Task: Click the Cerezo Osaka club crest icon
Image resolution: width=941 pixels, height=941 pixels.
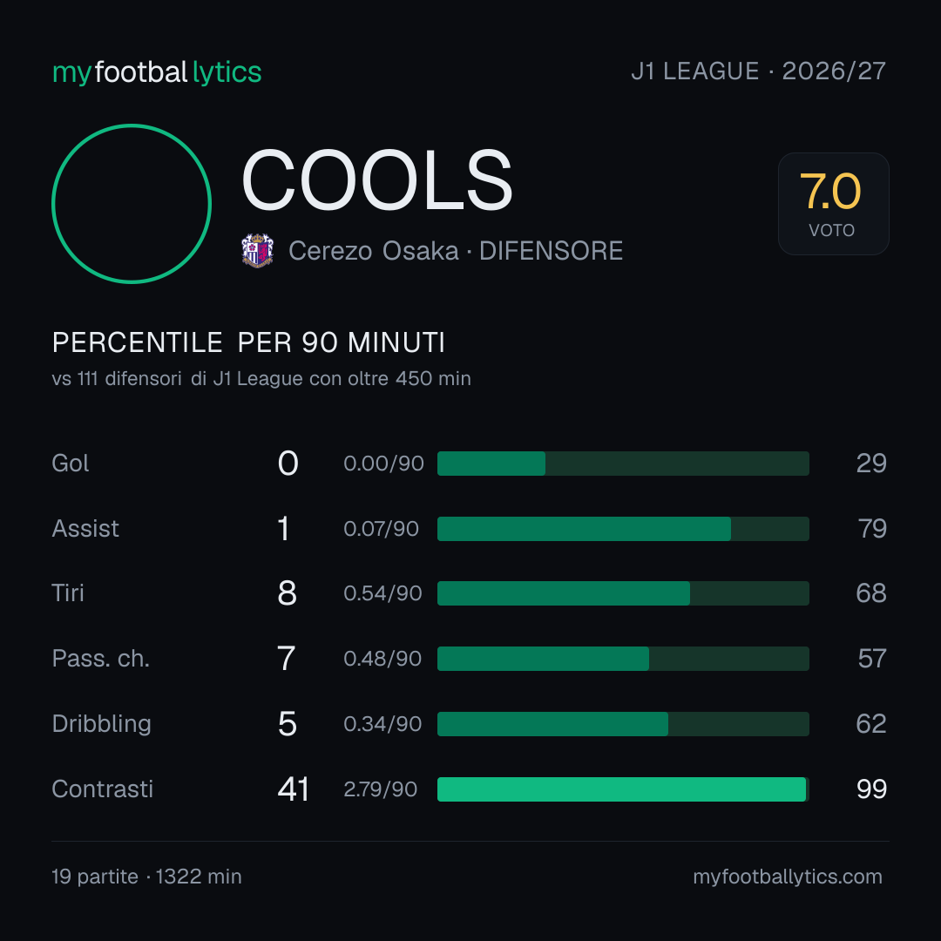Action: coord(257,250)
